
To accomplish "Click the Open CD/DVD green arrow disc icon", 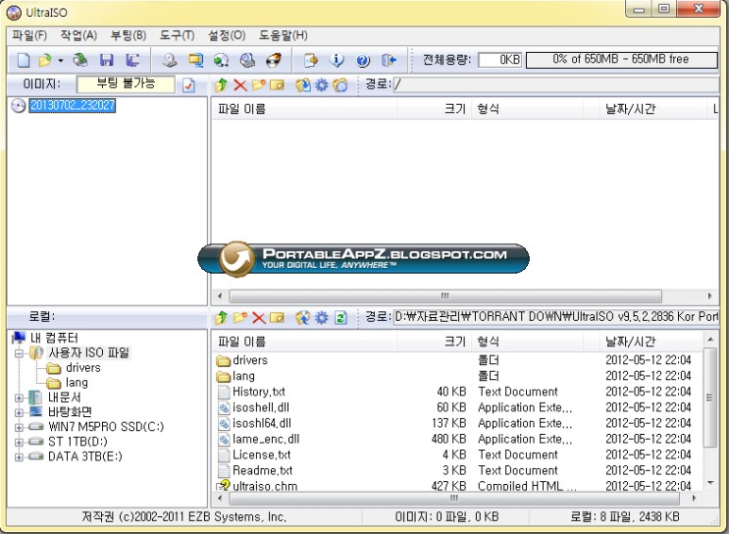I will pos(80,60).
